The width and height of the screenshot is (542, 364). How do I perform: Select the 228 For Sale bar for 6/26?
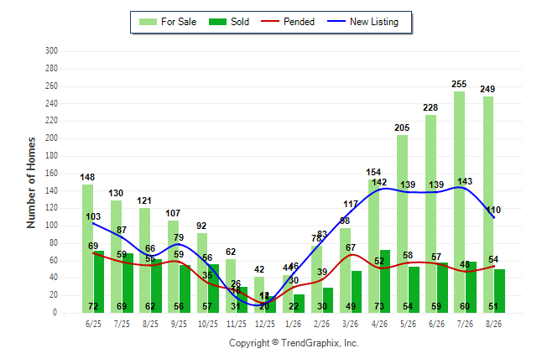[430, 214]
